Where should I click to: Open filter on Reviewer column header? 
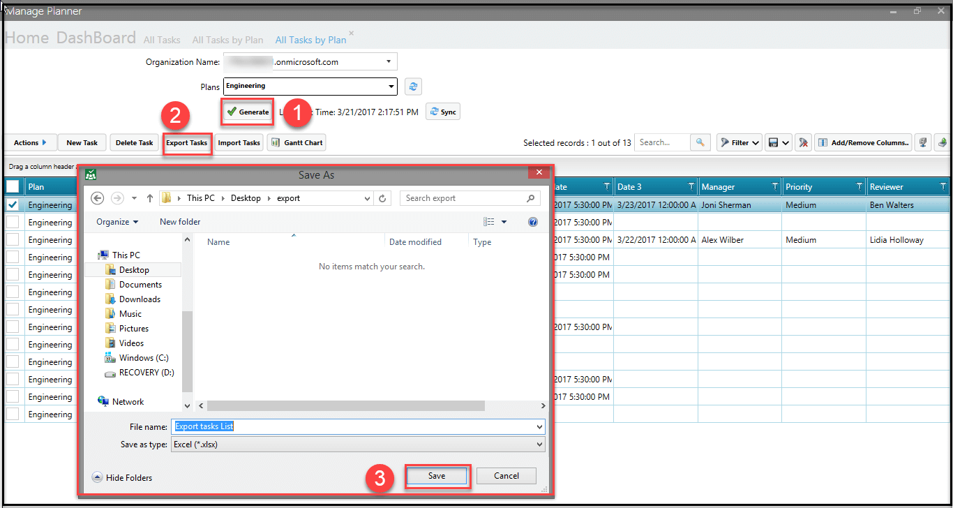[x=943, y=187]
